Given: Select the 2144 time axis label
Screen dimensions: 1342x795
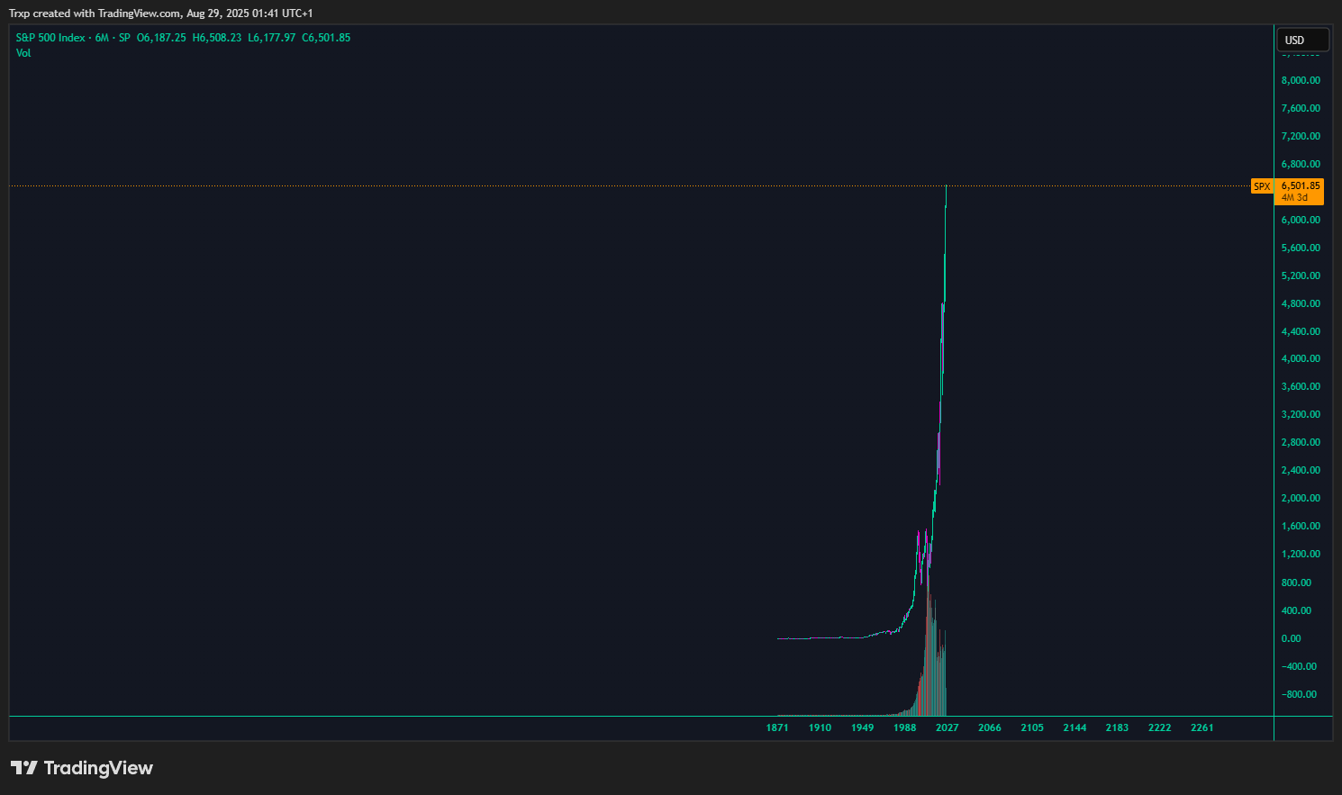Looking at the screenshot, I should pos(1075,727).
